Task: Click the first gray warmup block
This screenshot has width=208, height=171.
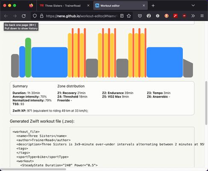Action: [15, 66]
